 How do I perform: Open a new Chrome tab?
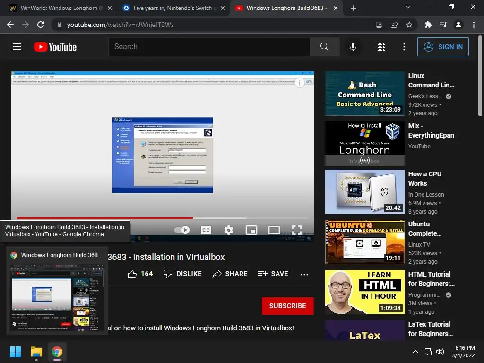[x=354, y=8]
